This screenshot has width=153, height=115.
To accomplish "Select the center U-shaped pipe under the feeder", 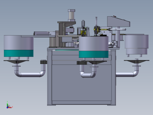I will tap(88, 71).
